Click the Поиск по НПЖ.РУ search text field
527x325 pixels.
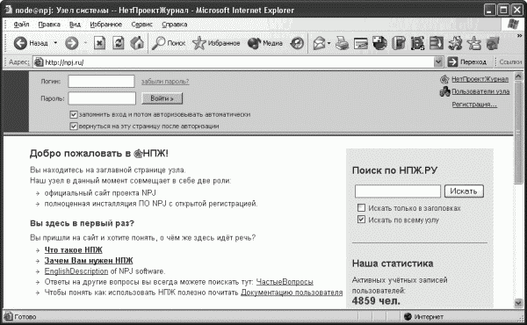point(398,191)
